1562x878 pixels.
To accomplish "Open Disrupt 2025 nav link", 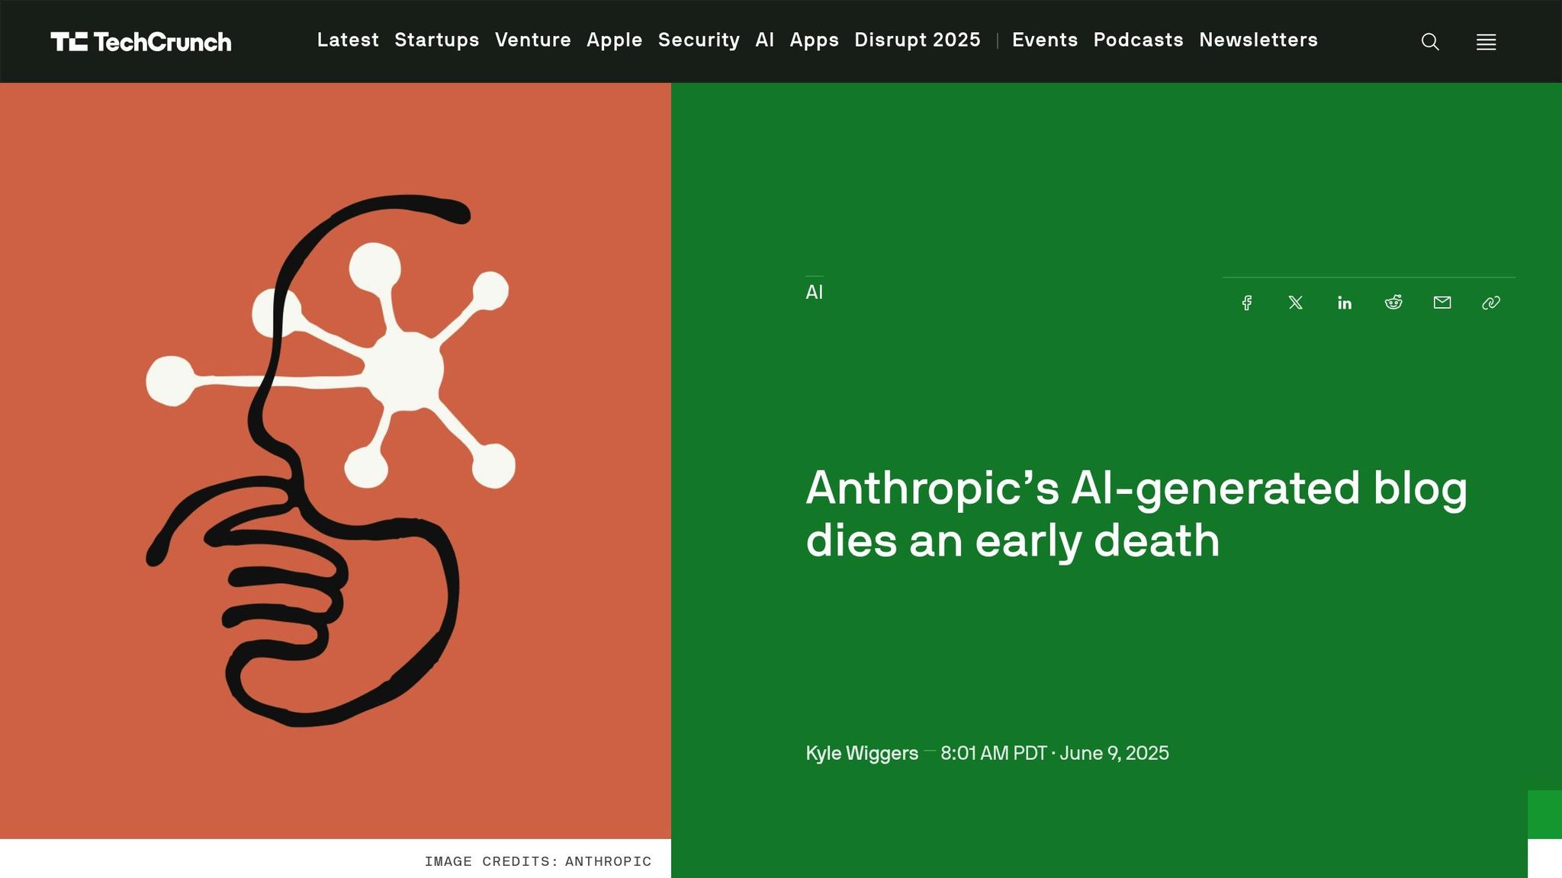I will 917,40.
